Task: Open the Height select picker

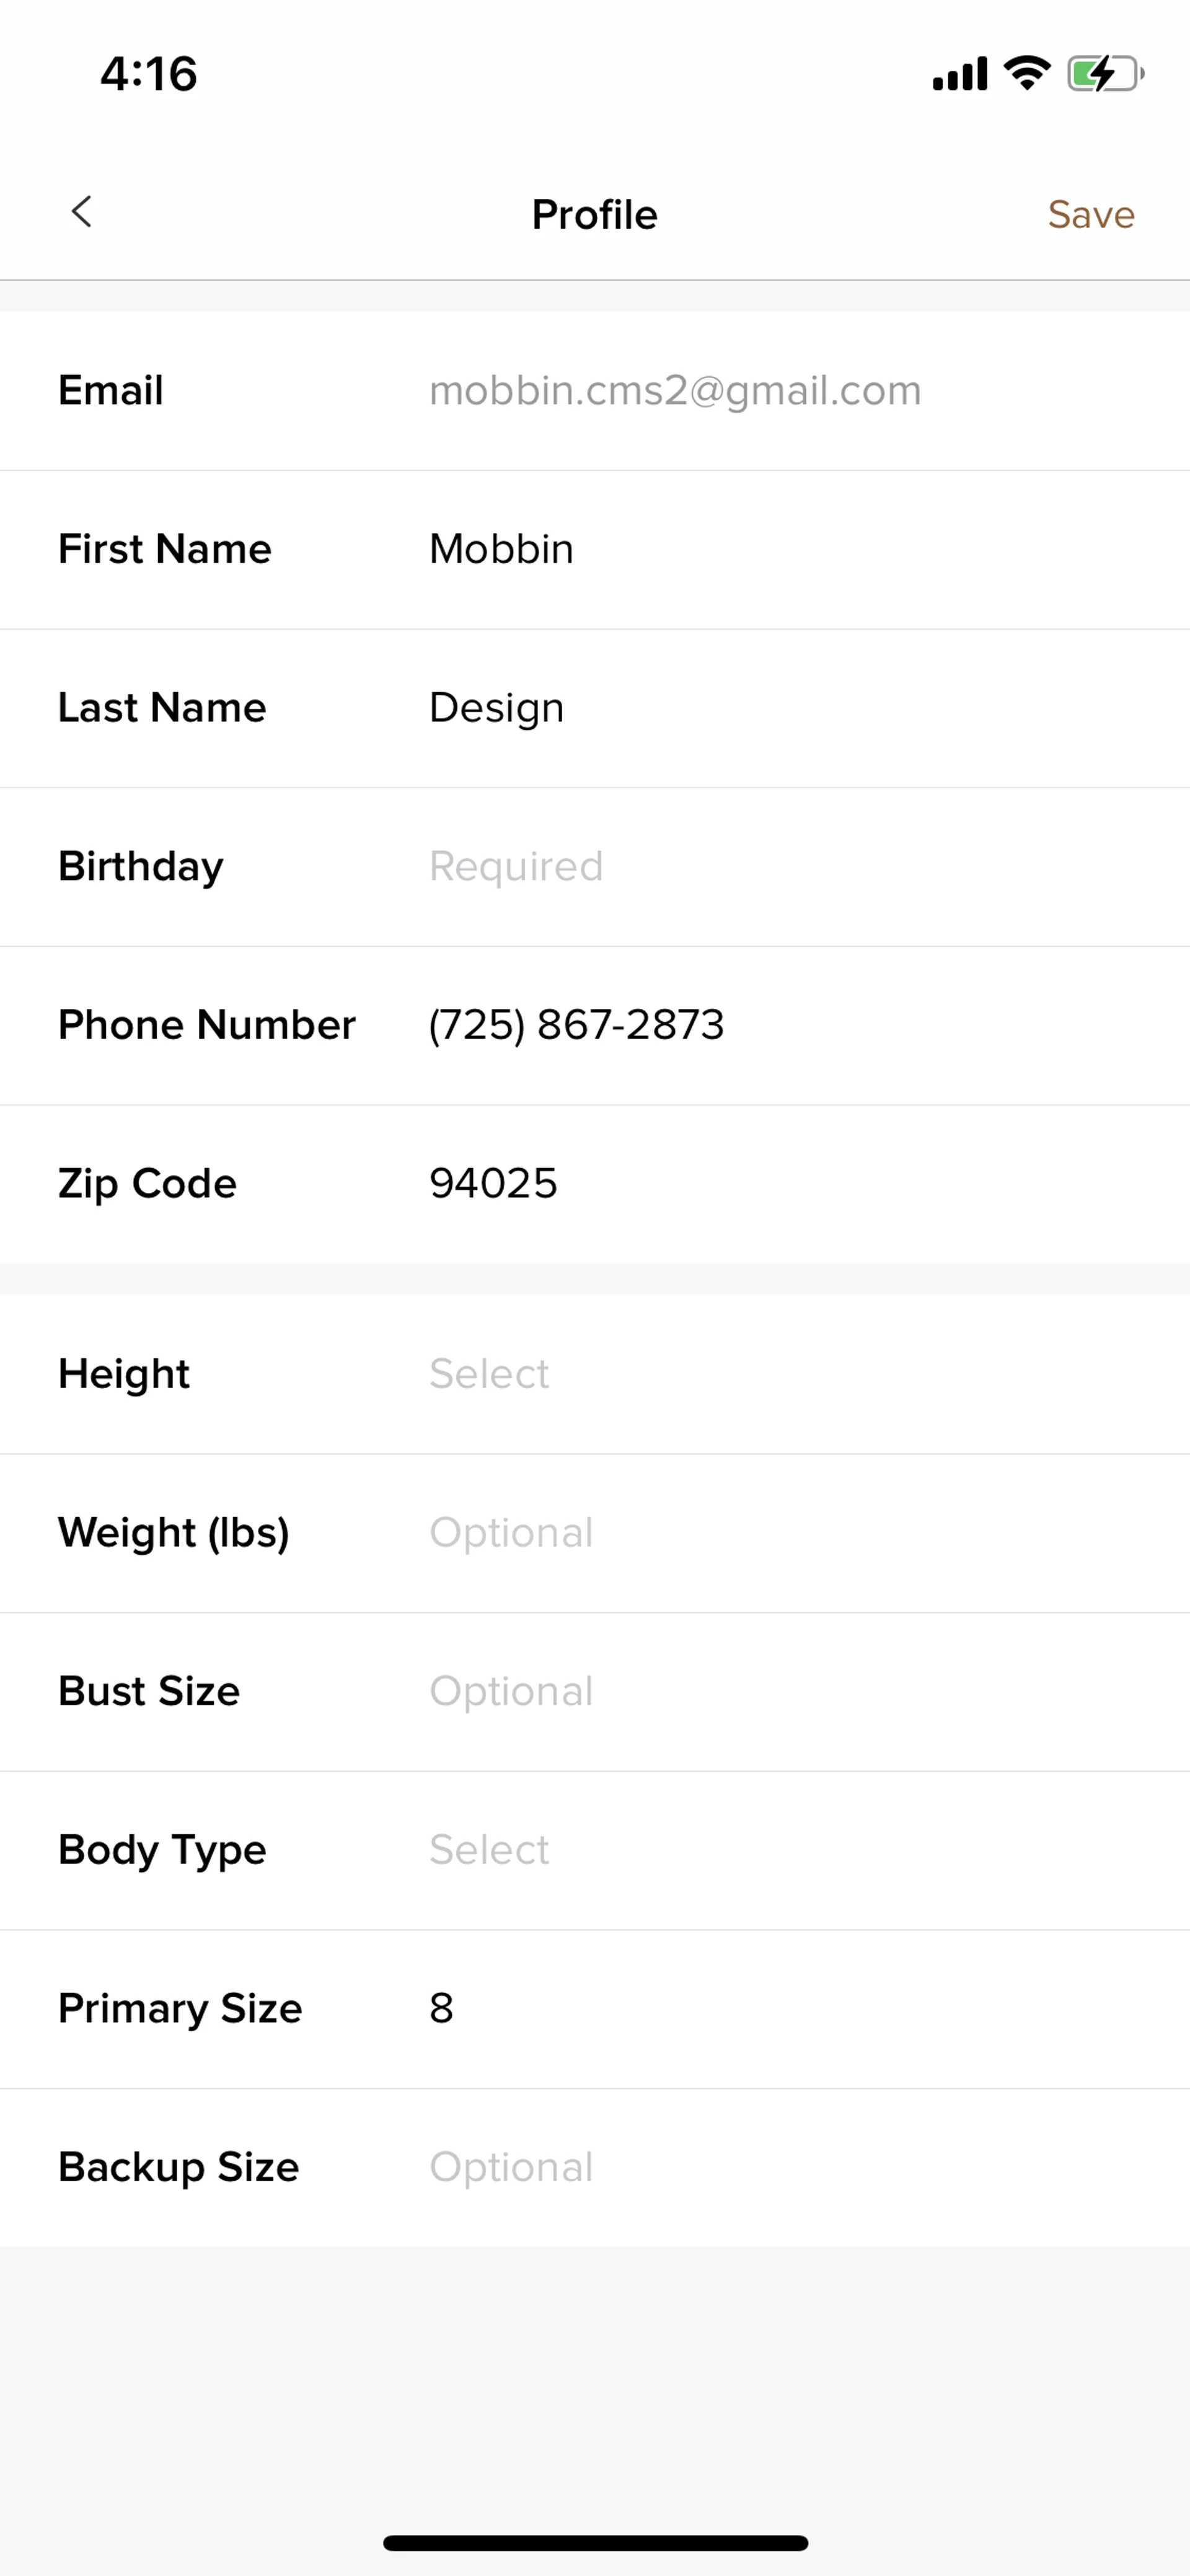Action: click(489, 1374)
